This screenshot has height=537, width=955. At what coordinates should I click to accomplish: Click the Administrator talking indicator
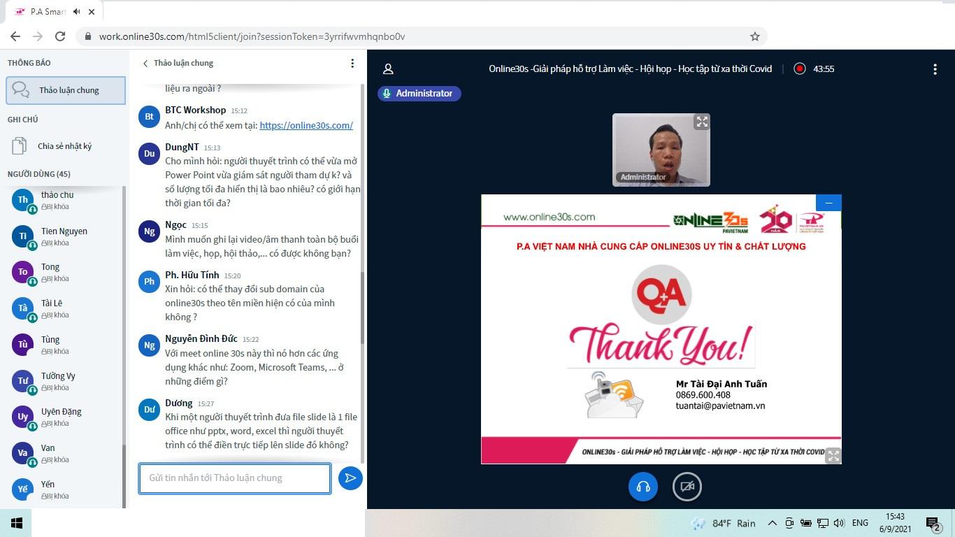point(419,93)
